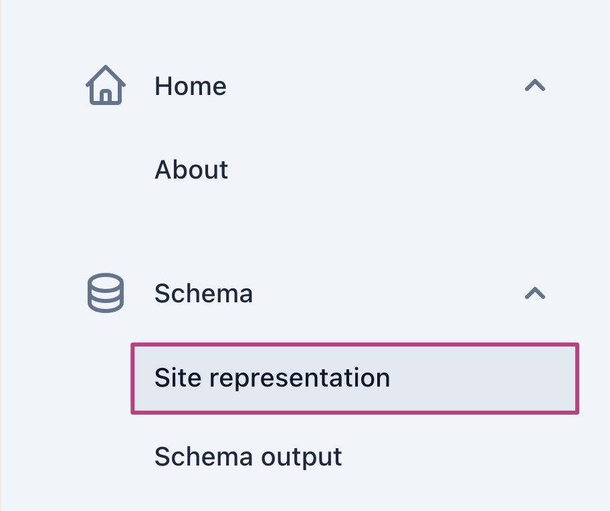Click the Schema label text

tap(203, 293)
